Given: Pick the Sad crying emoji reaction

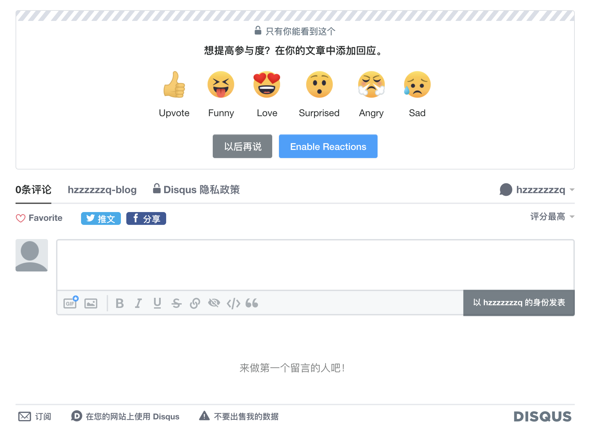Looking at the screenshot, I should click(x=417, y=84).
